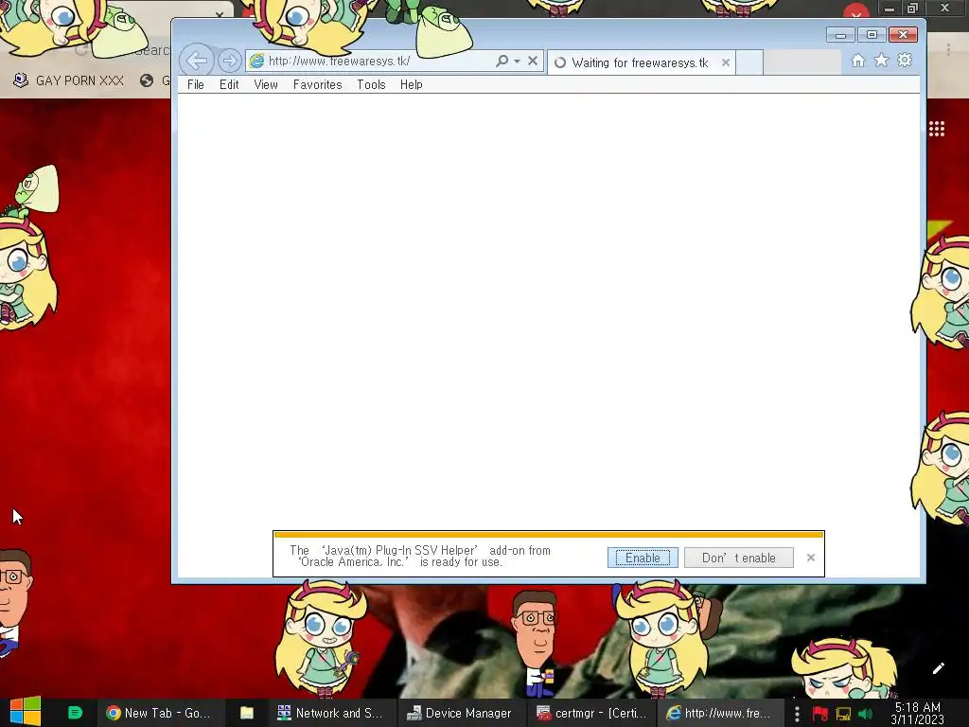Maximize the Internet Explorer window
Viewport: 969px width, 727px height.
click(872, 35)
